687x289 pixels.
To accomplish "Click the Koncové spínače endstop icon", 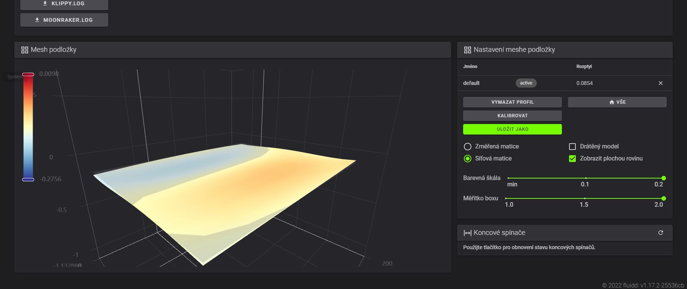I will coord(467,233).
